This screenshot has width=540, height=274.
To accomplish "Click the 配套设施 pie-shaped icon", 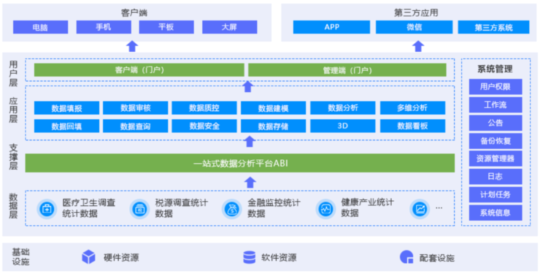I will [x=406, y=257].
